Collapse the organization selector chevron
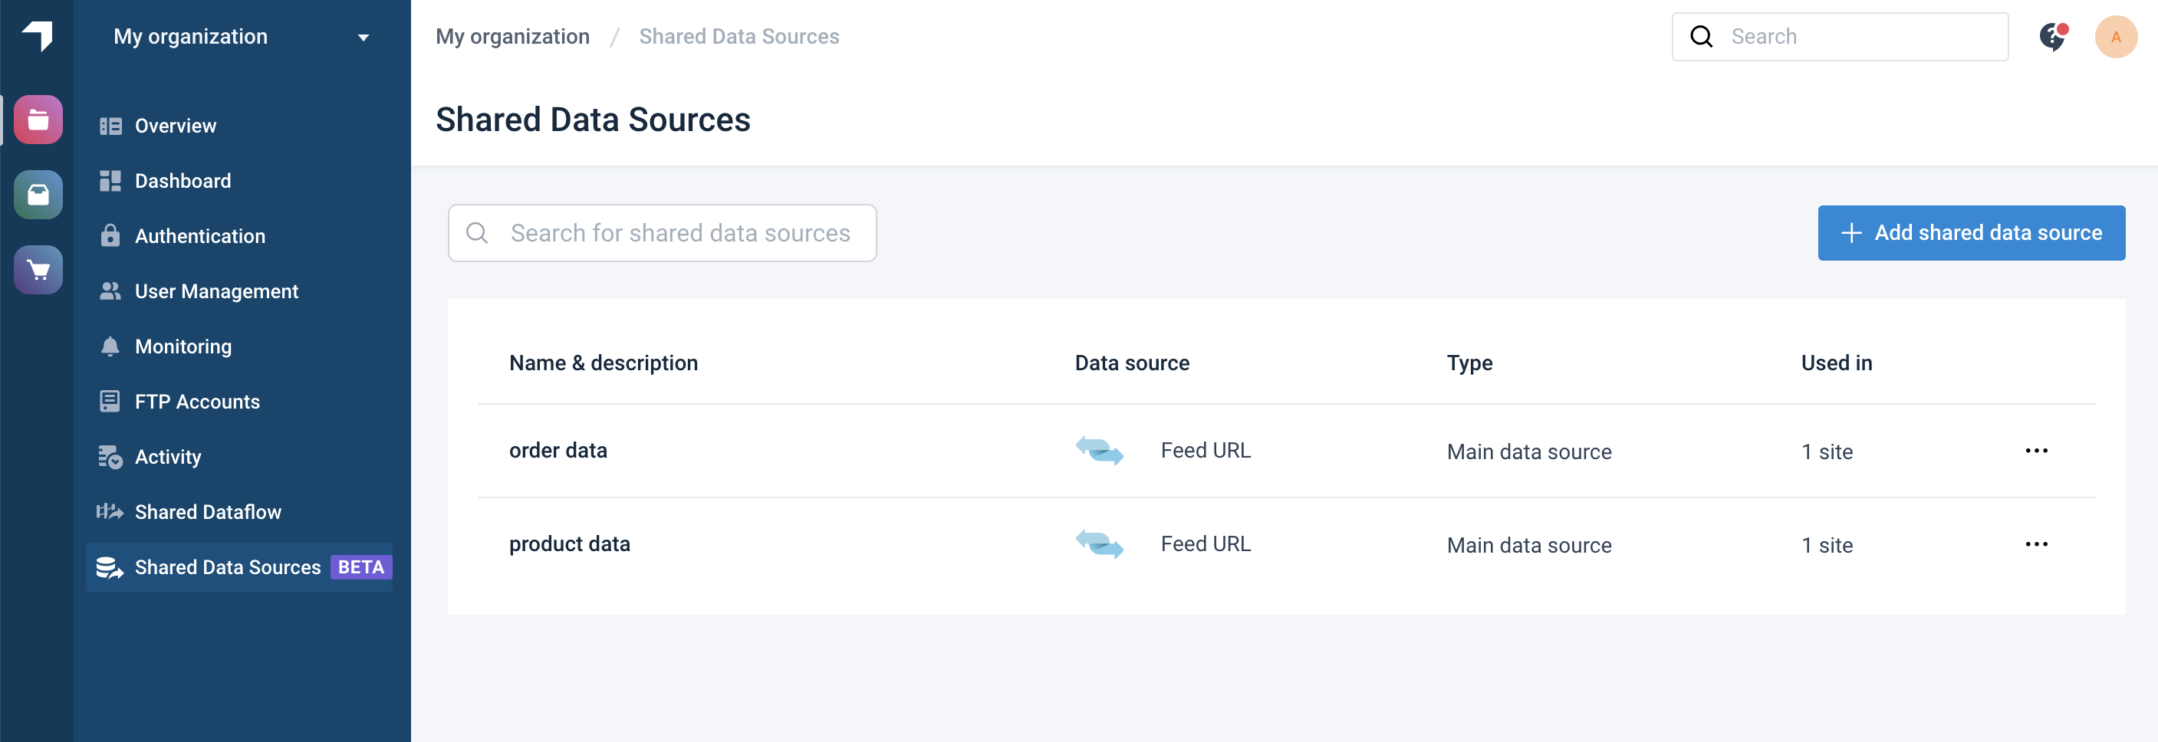This screenshot has height=742, width=2158. tap(363, 37)
